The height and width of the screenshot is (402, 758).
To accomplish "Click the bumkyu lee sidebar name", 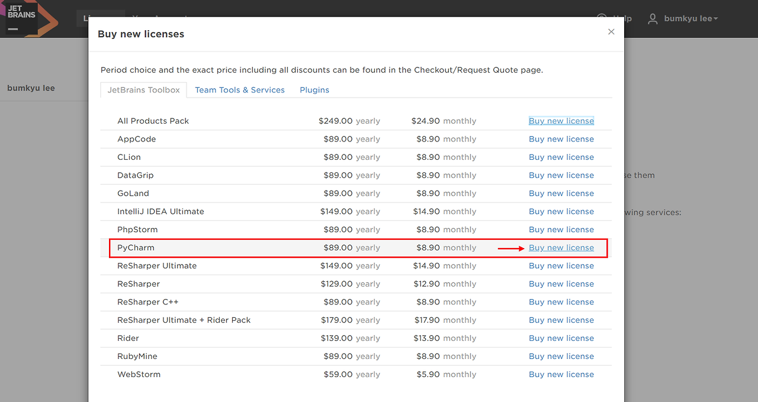I will pyautogui.click(x=31, y=88).
